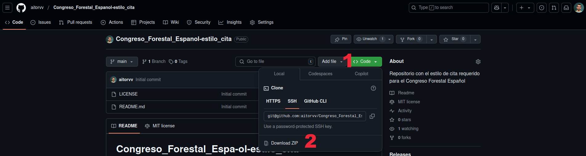Switch to the Codespaces tab
Viewport: 586px width, 156px height.
tap(320, 74)
